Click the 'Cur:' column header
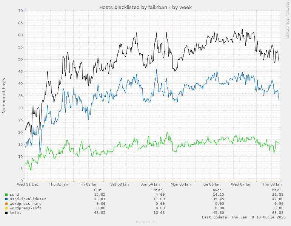Viewport: 291px width, 226px height. point(98,190)
